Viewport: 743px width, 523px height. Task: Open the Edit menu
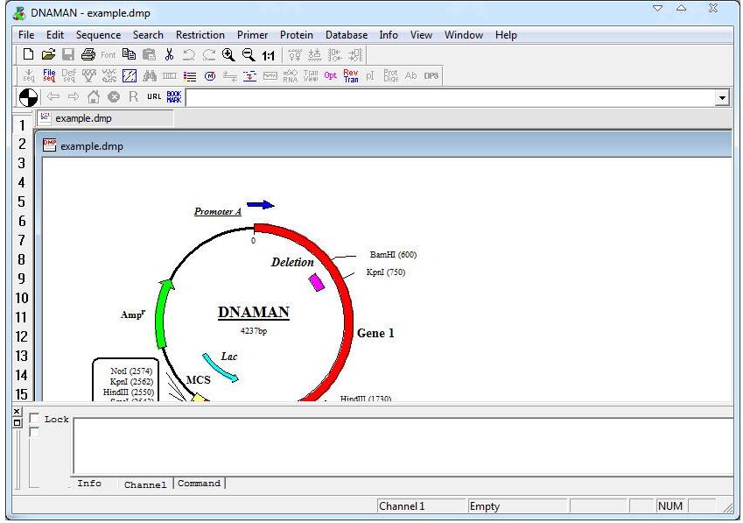point(55,35)
